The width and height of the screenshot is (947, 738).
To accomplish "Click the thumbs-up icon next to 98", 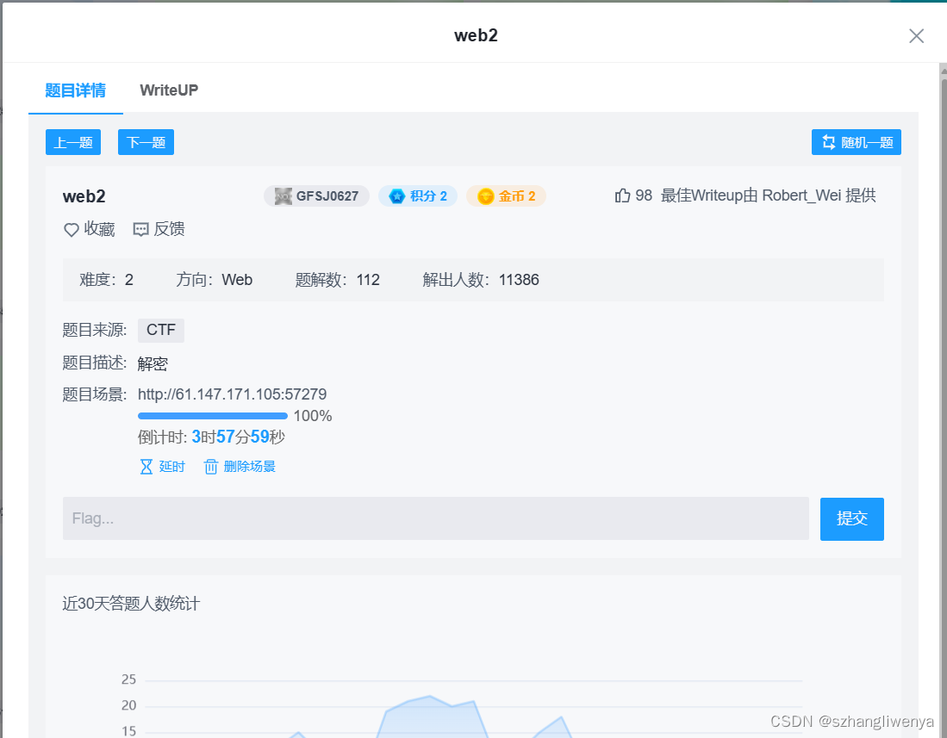I will [621, 195].
